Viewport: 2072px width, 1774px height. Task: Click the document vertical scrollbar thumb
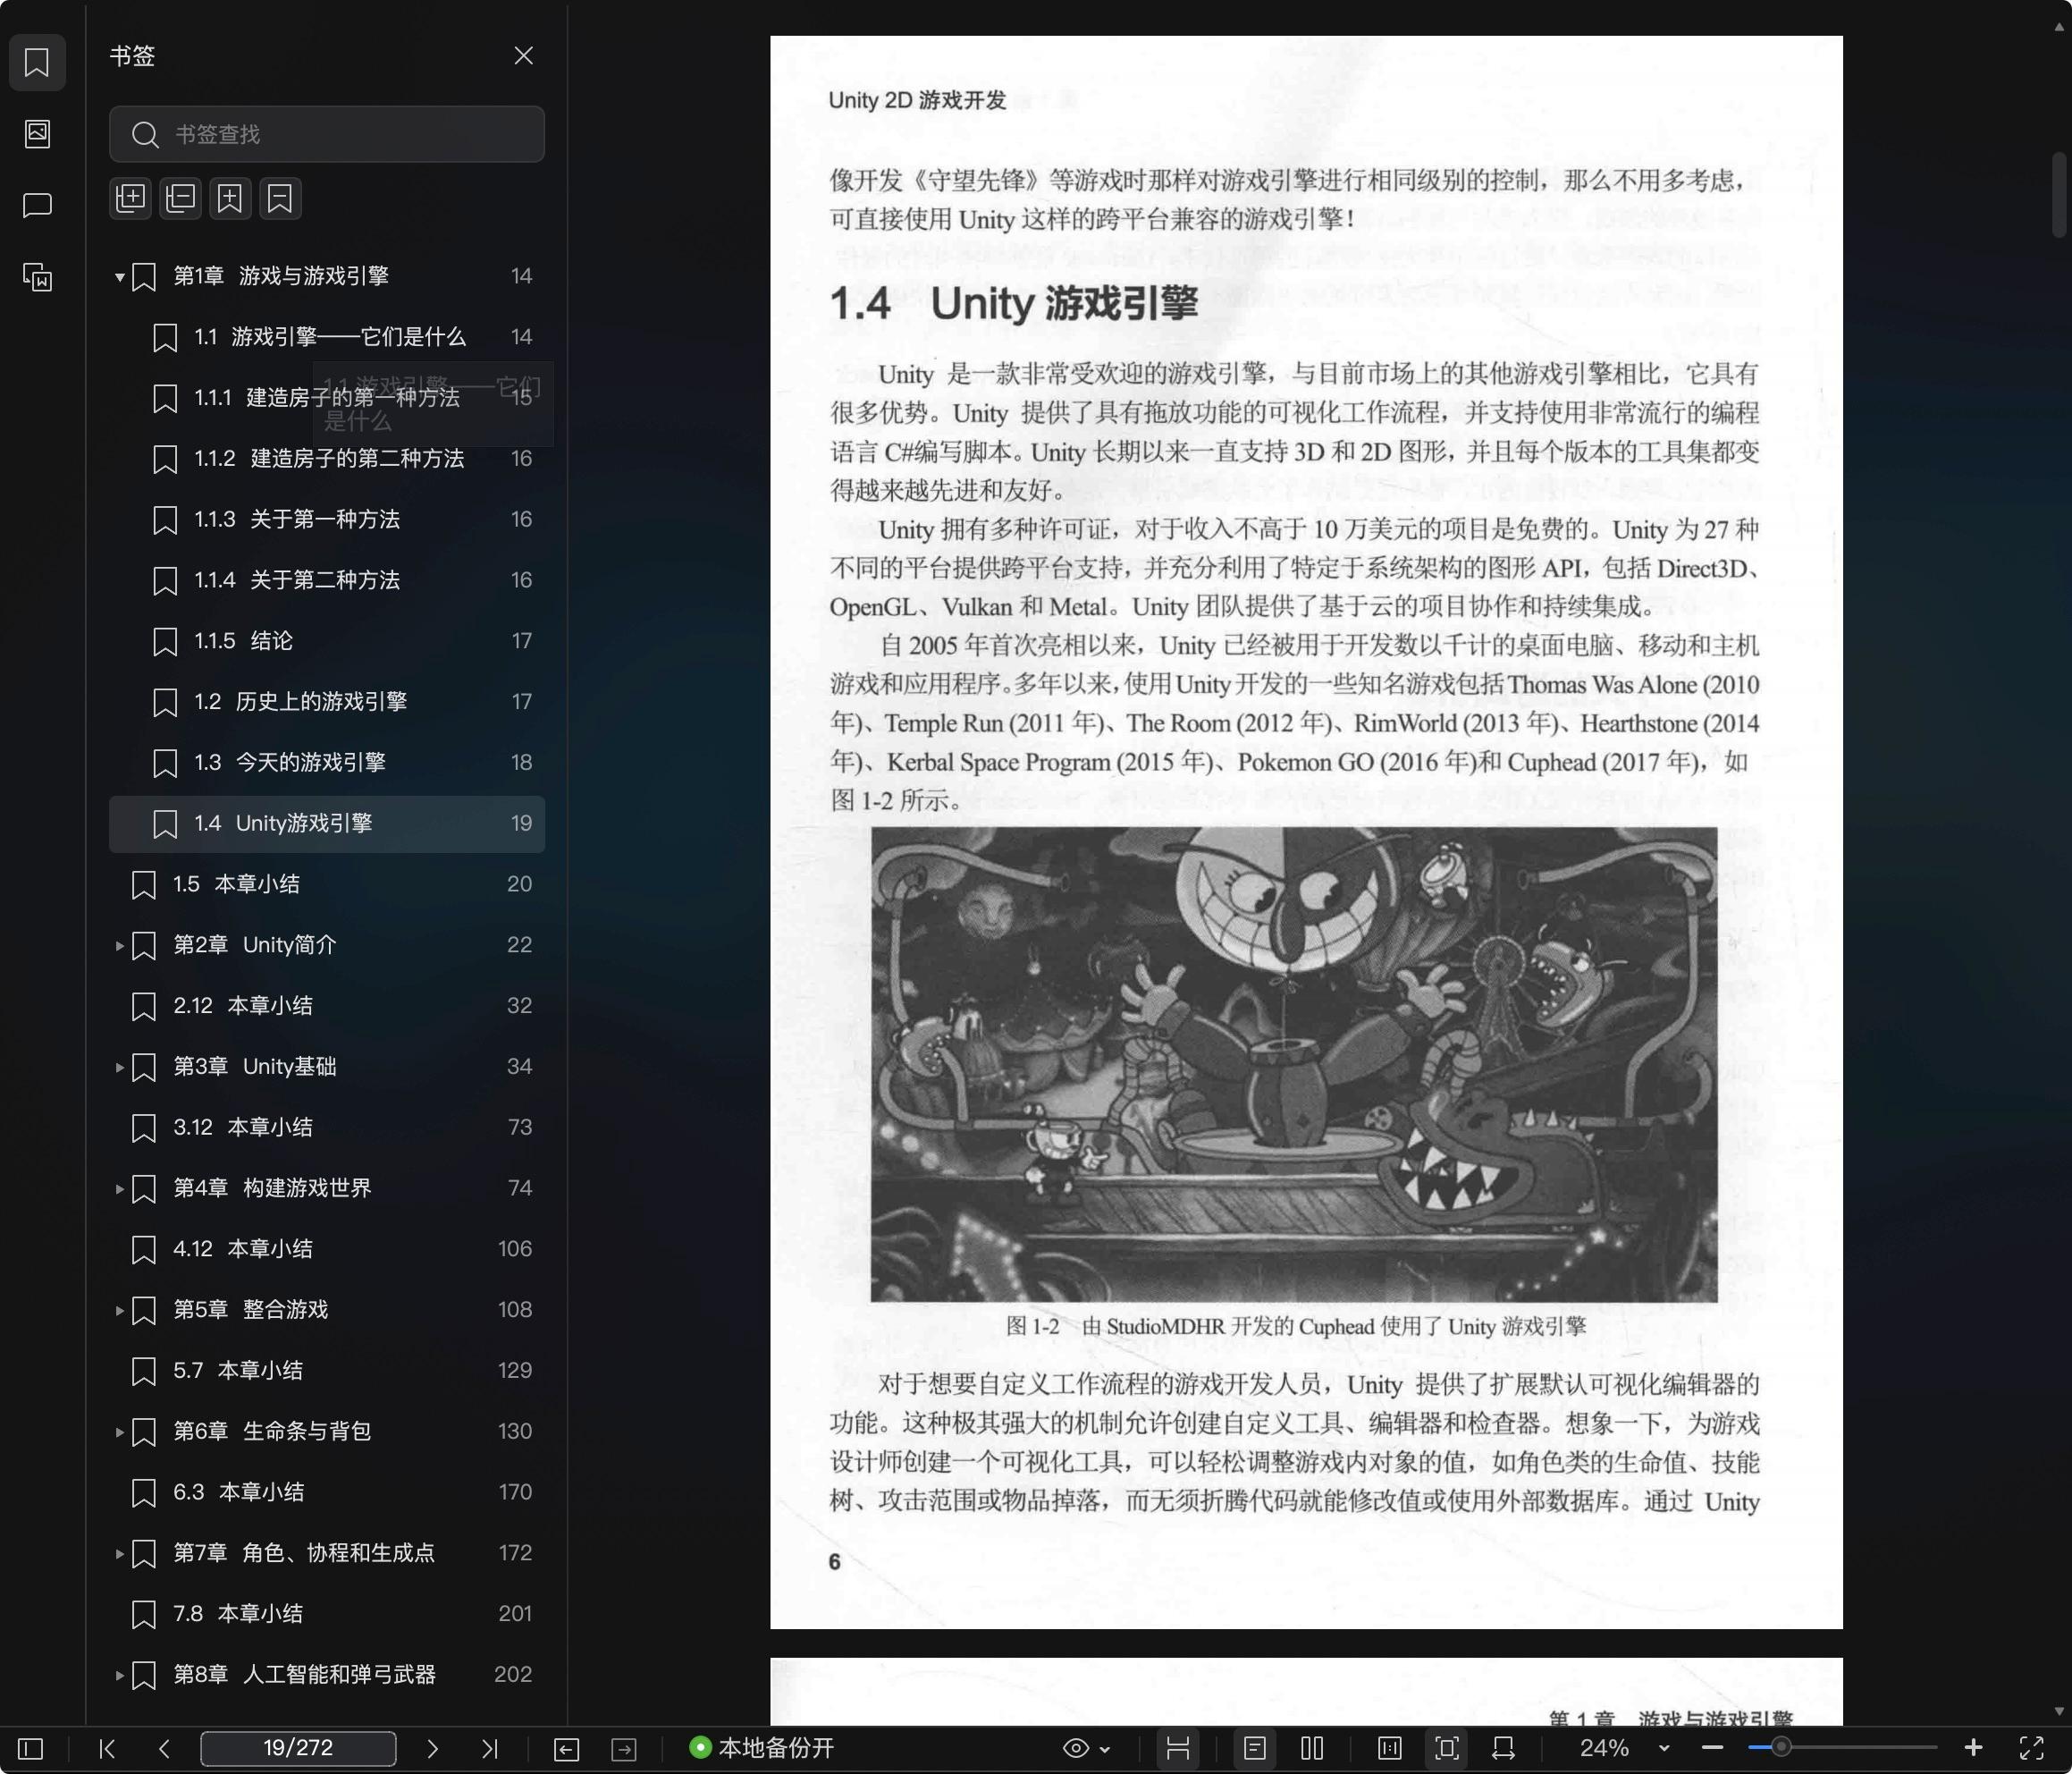(2059, 194)
